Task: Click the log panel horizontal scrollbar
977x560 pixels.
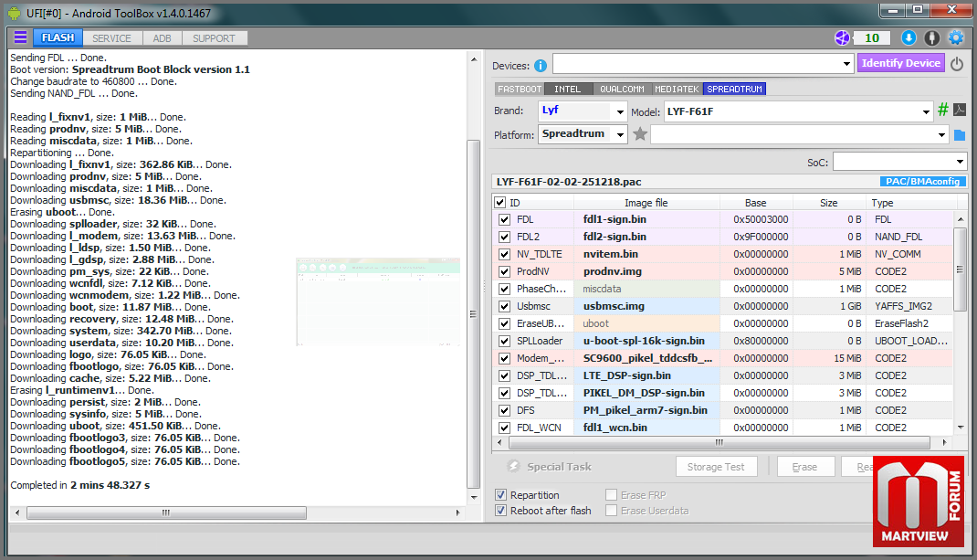Action: click(x=166, y=512)
